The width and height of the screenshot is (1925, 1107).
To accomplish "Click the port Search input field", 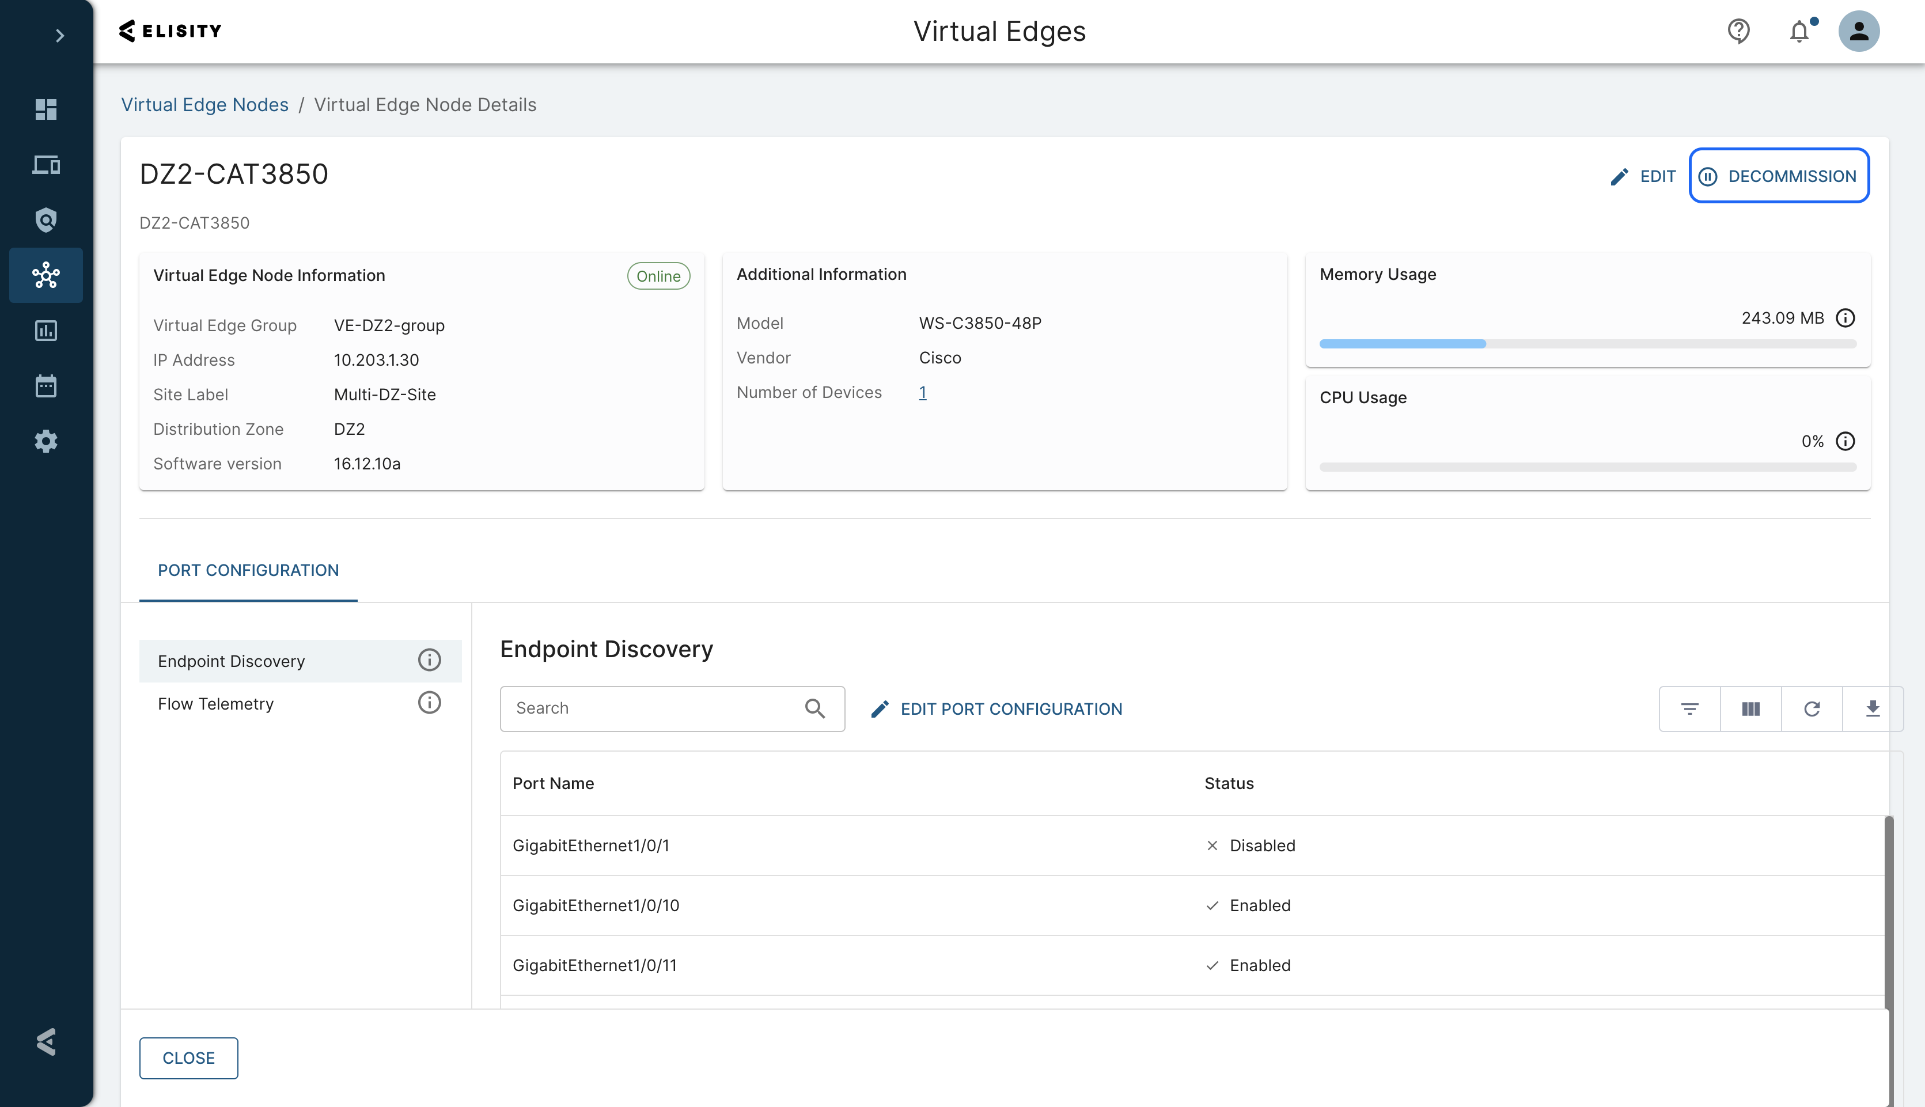I will point(654,708).
